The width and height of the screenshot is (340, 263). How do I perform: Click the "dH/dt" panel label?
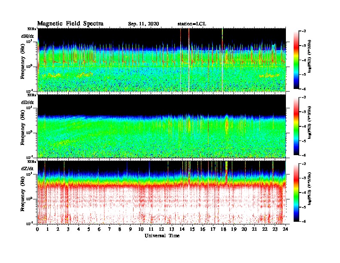pyautogui.click(x=27, y=36)
